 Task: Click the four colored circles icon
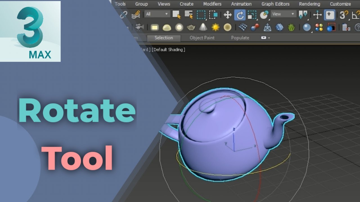(319, 27)
